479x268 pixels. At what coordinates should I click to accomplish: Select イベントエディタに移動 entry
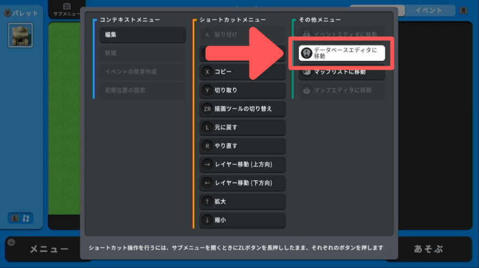[x=341, y=34]
